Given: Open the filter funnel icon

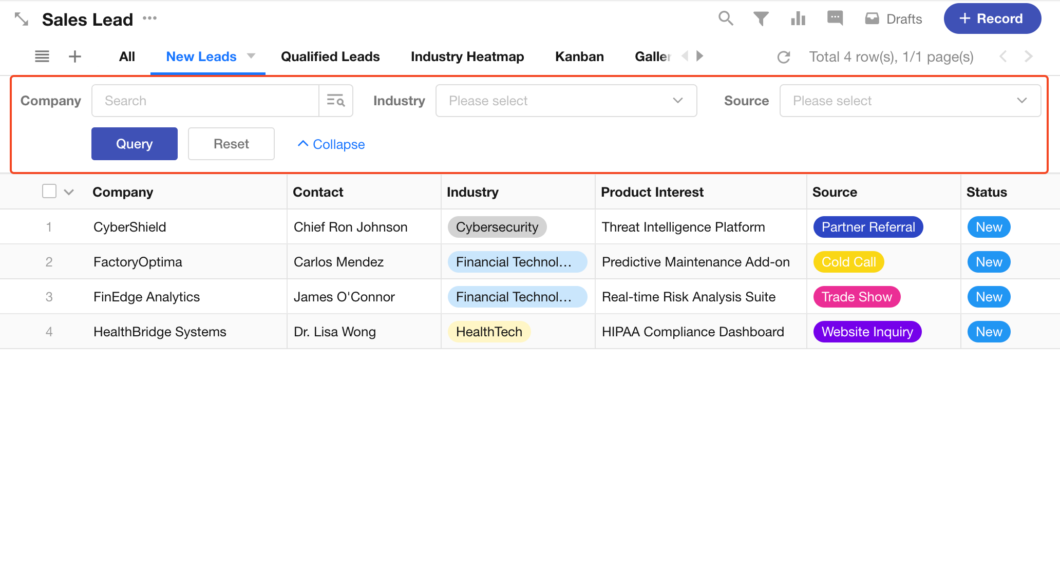Looking at the screenshot, I should [x=761, y=18].
